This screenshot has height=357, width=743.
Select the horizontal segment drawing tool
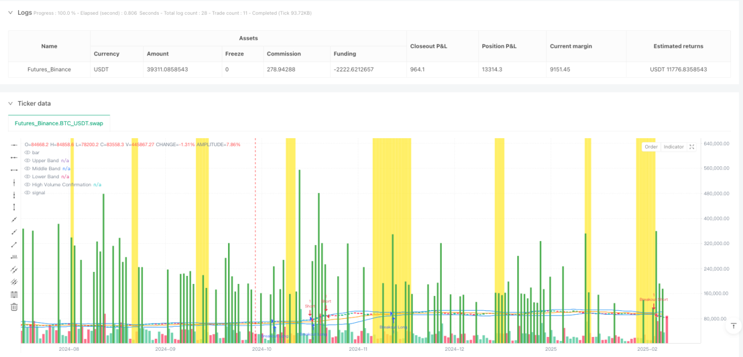coord(14,170)
